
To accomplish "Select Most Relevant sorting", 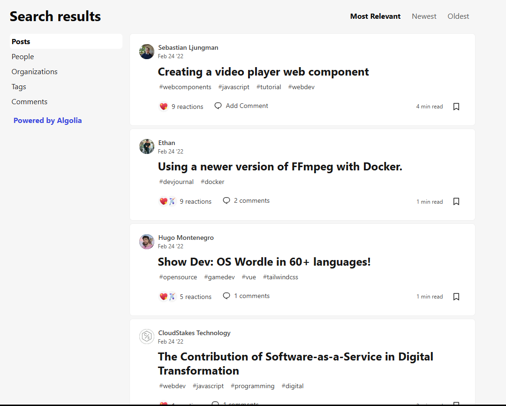I will [x=375, y=16].
